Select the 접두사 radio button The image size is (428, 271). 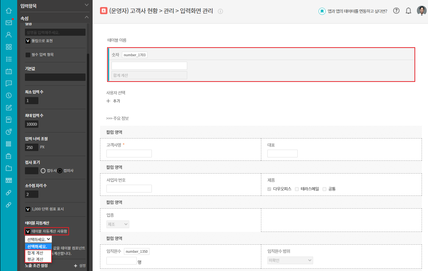click(43, 171)
